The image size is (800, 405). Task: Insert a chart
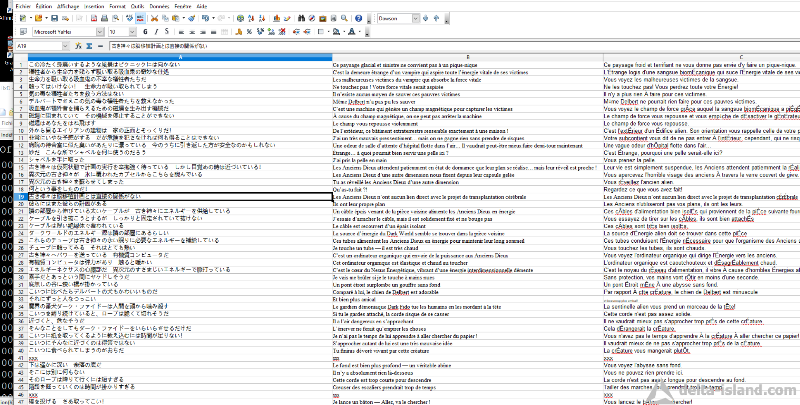pos(276,18)
